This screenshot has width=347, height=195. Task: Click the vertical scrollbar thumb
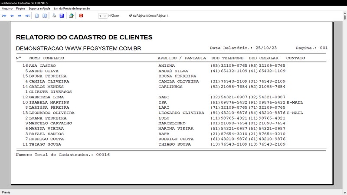[345, 17]
